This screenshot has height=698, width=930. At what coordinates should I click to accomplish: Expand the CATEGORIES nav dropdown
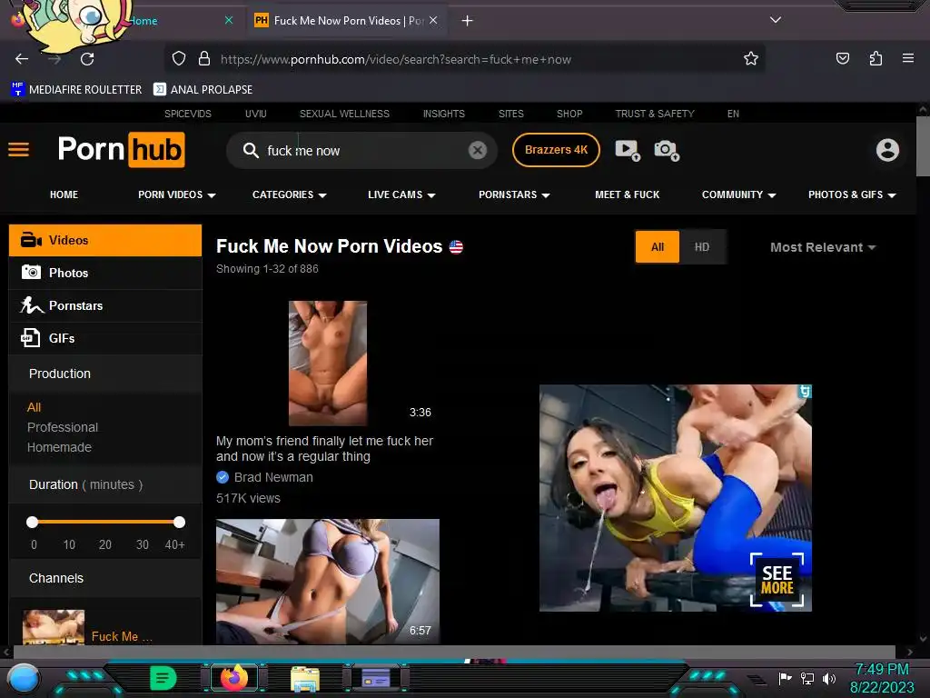point(290,194)
